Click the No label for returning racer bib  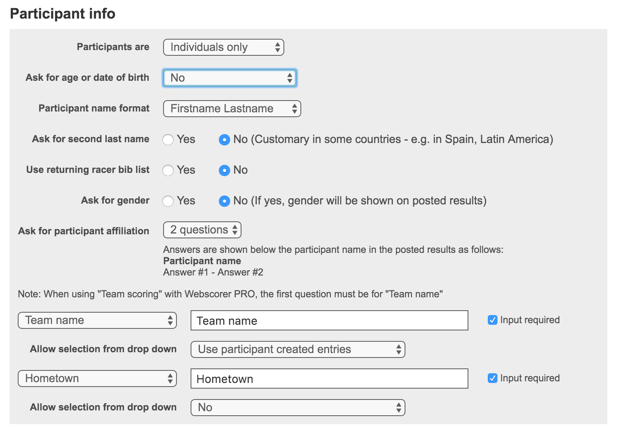pyautogui.click(x=241, y=170)
